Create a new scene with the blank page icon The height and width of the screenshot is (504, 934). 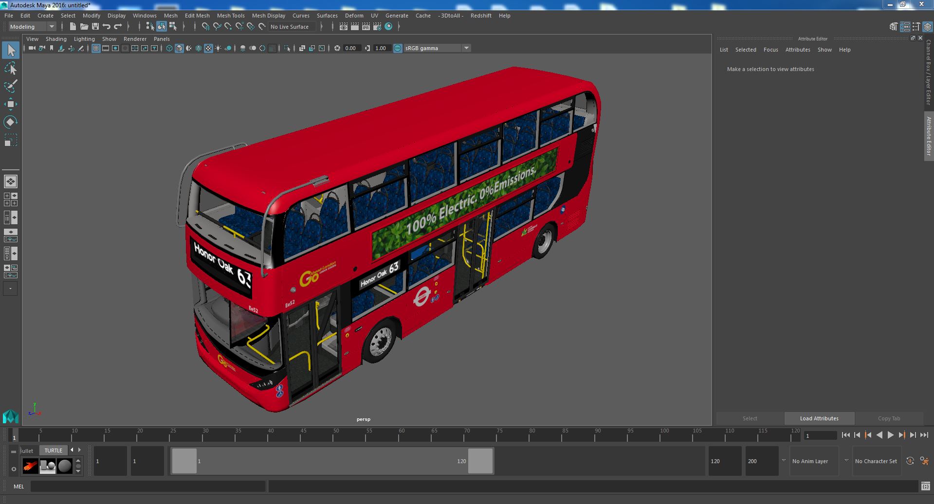73,27
